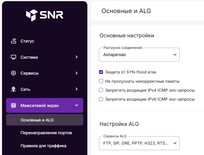The image size is (204, 155).
Task: Click the firewall icon beside Межсетевой экран
Action: click(x=13, y=106)
